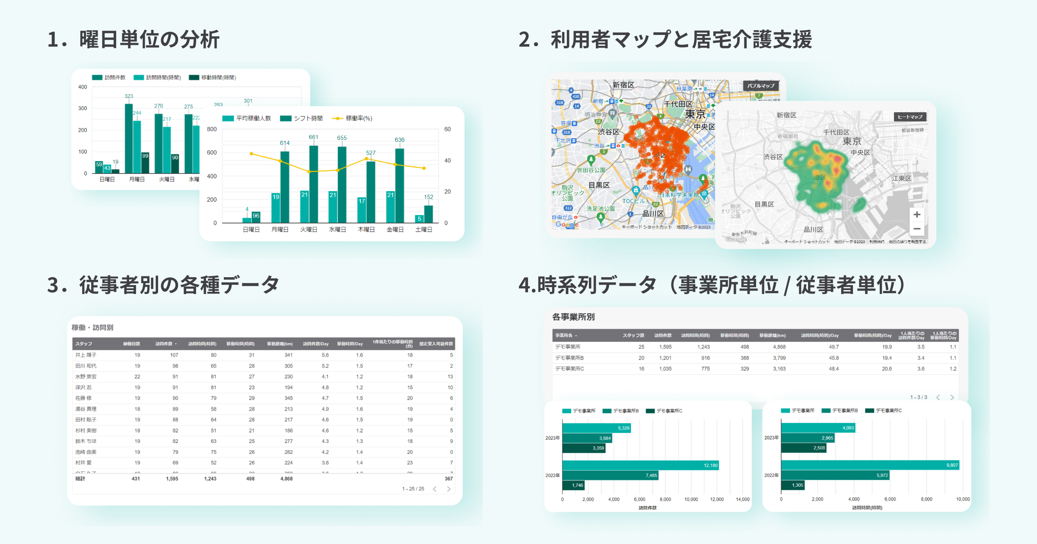
Task: Zoom in on the heatmap map
Action: point(917,215)
